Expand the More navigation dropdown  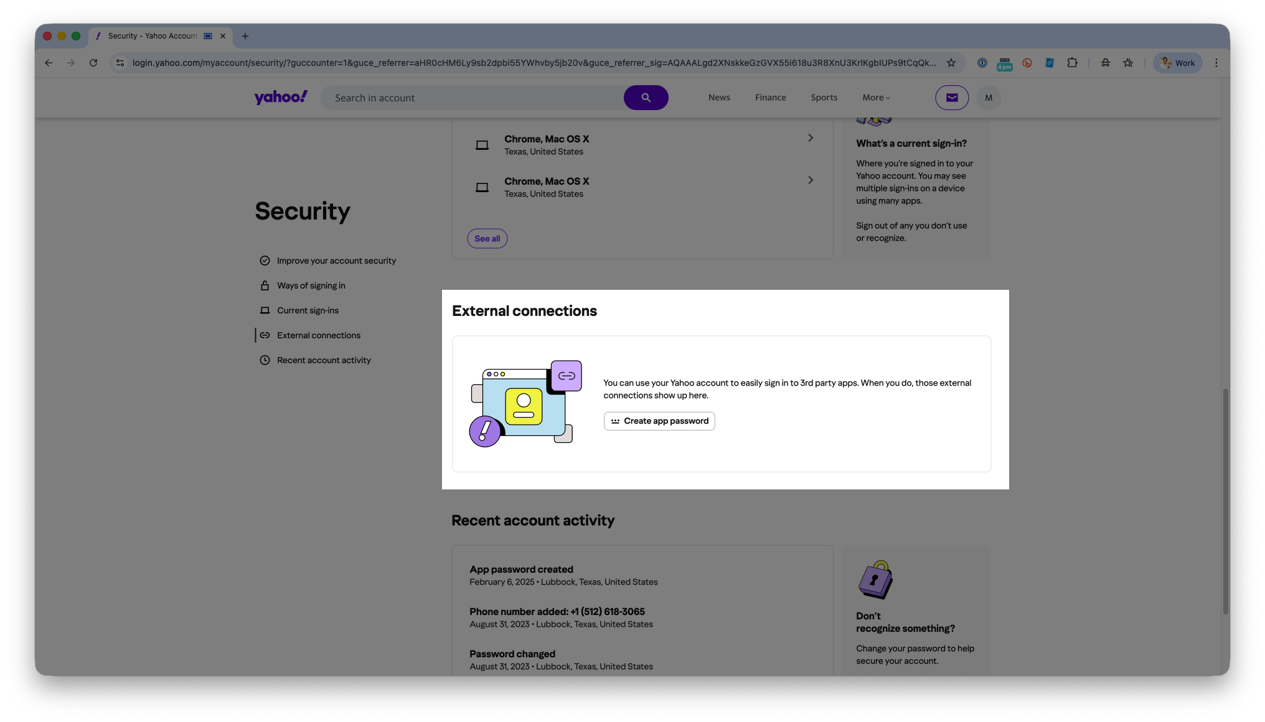click(876, 98)
